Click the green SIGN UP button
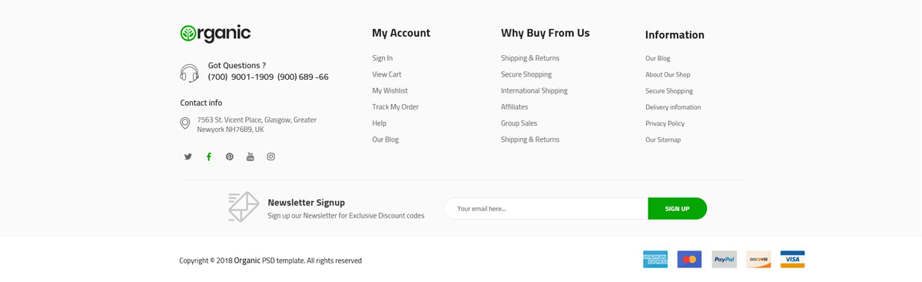This screenshot has height=282, width=922. pyautogui.click(x=678, y=208)
